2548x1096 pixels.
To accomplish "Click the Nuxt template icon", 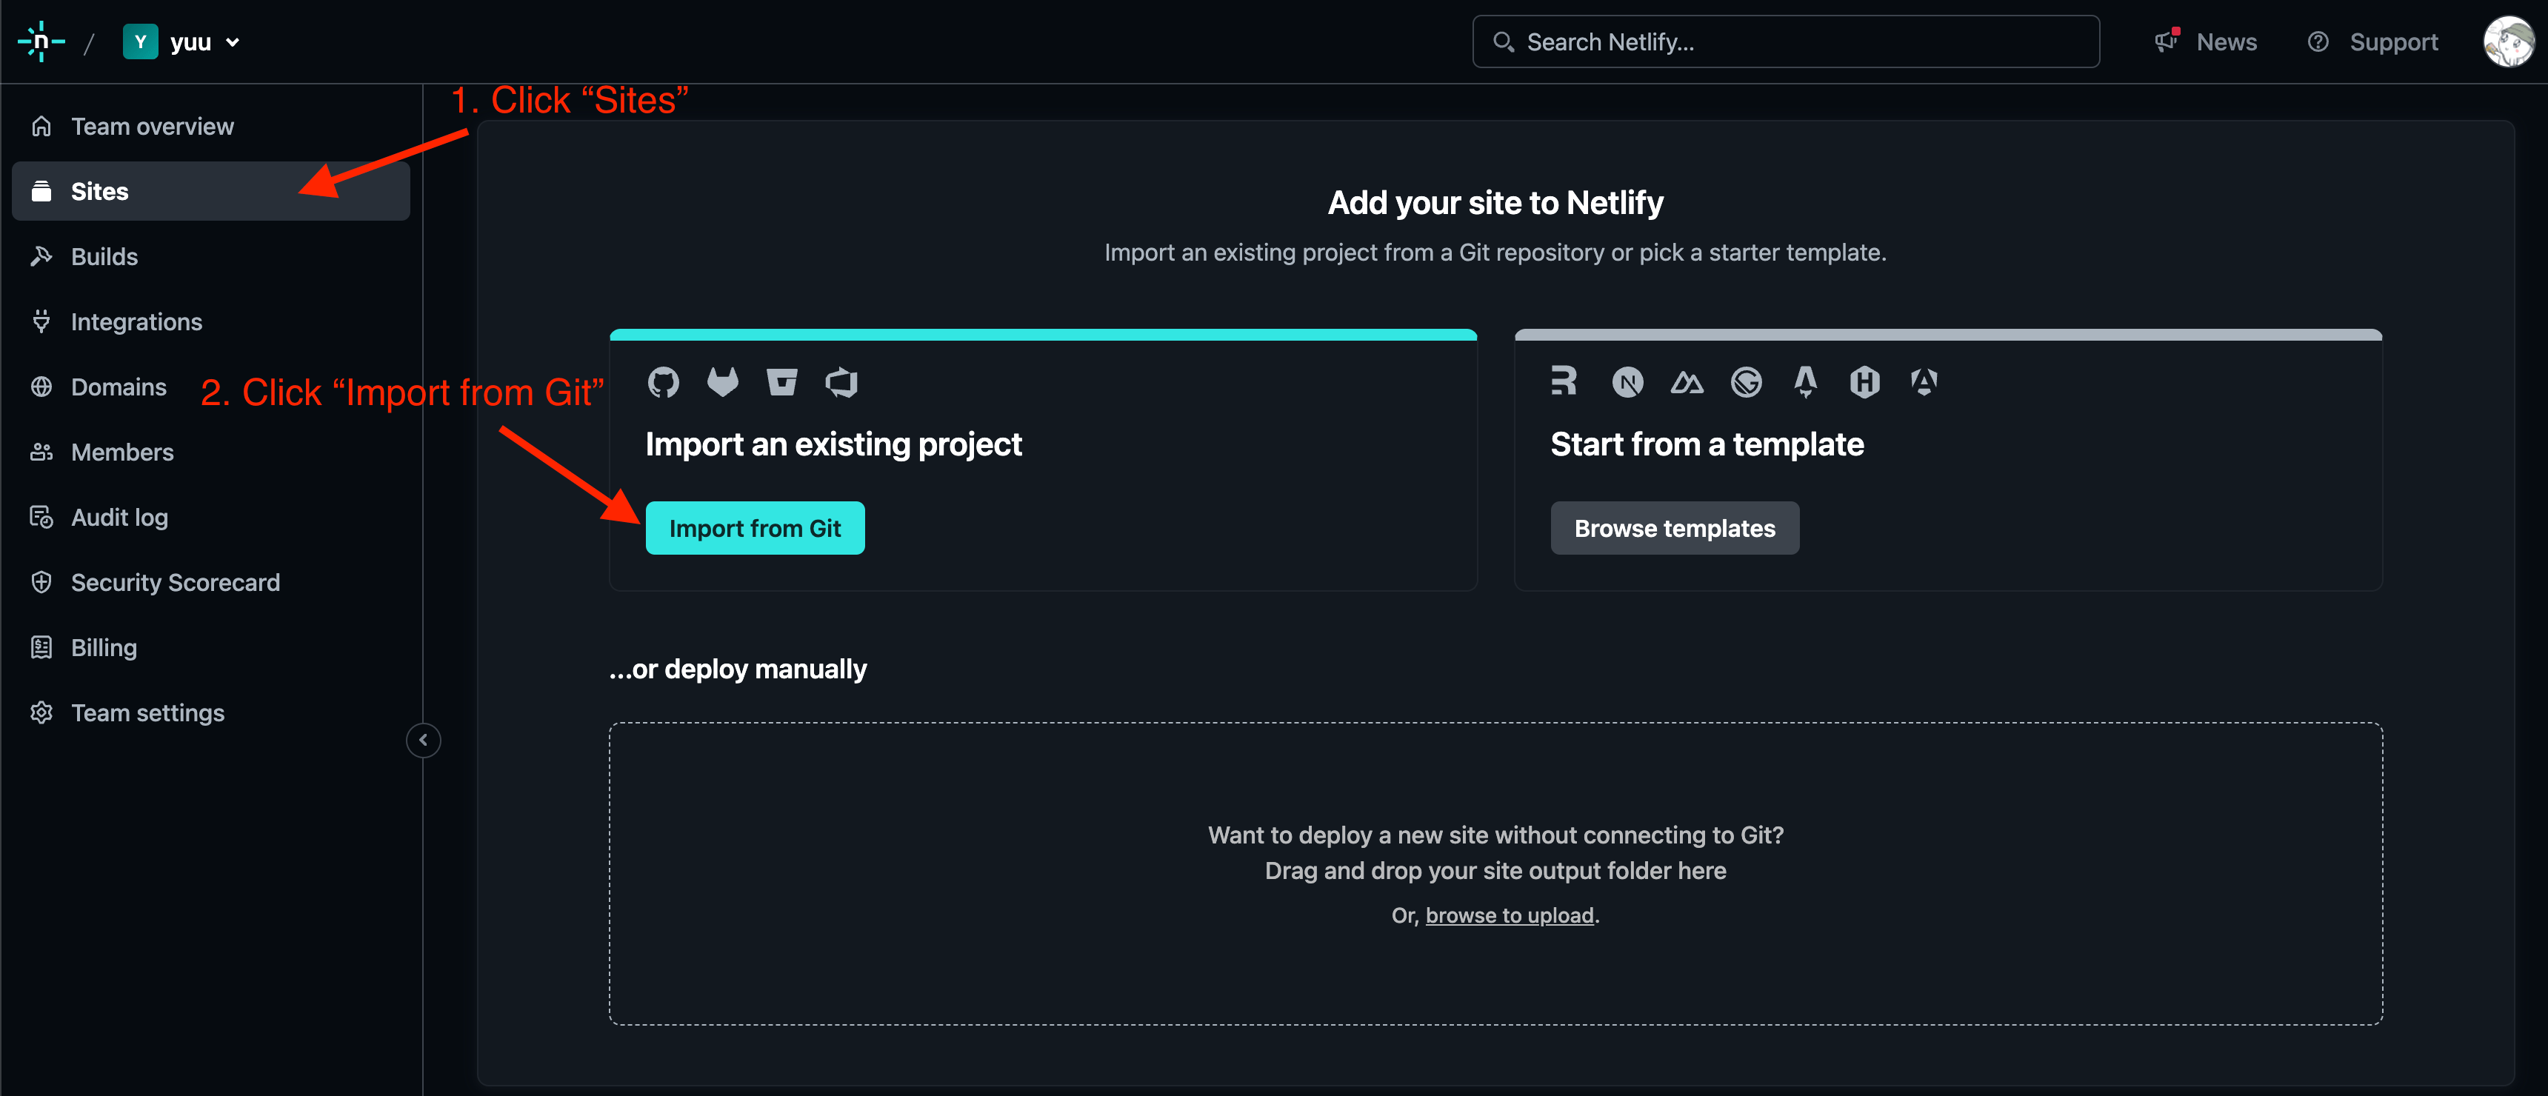I will [1687, 382].
